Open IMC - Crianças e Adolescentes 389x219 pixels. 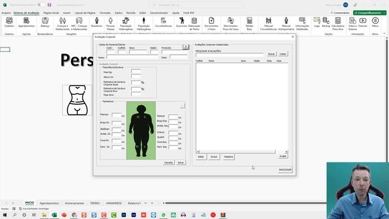(x=79, y=24)
